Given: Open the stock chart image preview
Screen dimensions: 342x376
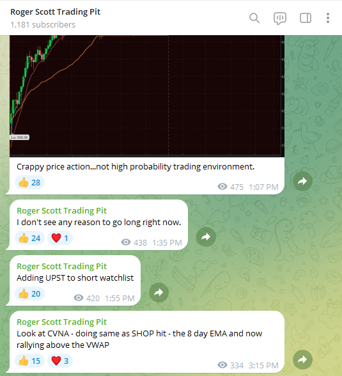Looking at the screenshot, I should click(147, 96).
